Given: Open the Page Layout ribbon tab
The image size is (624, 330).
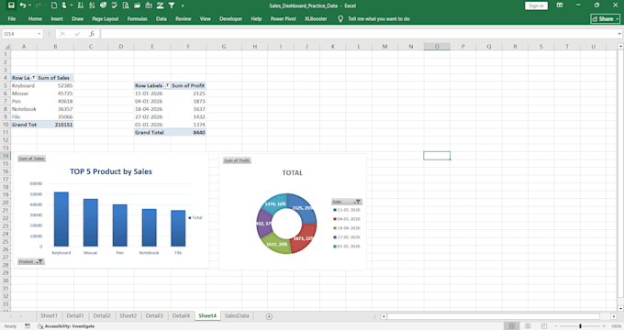Looking at the screenshot, I should (x=106, y=18).
